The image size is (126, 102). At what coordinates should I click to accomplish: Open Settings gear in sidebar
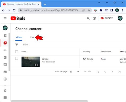click(x=5, y=91)
